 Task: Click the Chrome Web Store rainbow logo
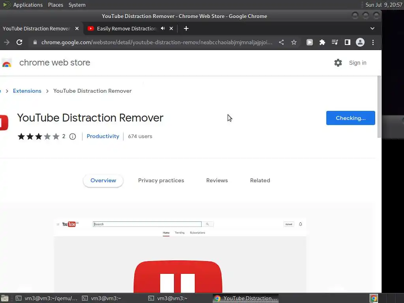click(7, 63)
